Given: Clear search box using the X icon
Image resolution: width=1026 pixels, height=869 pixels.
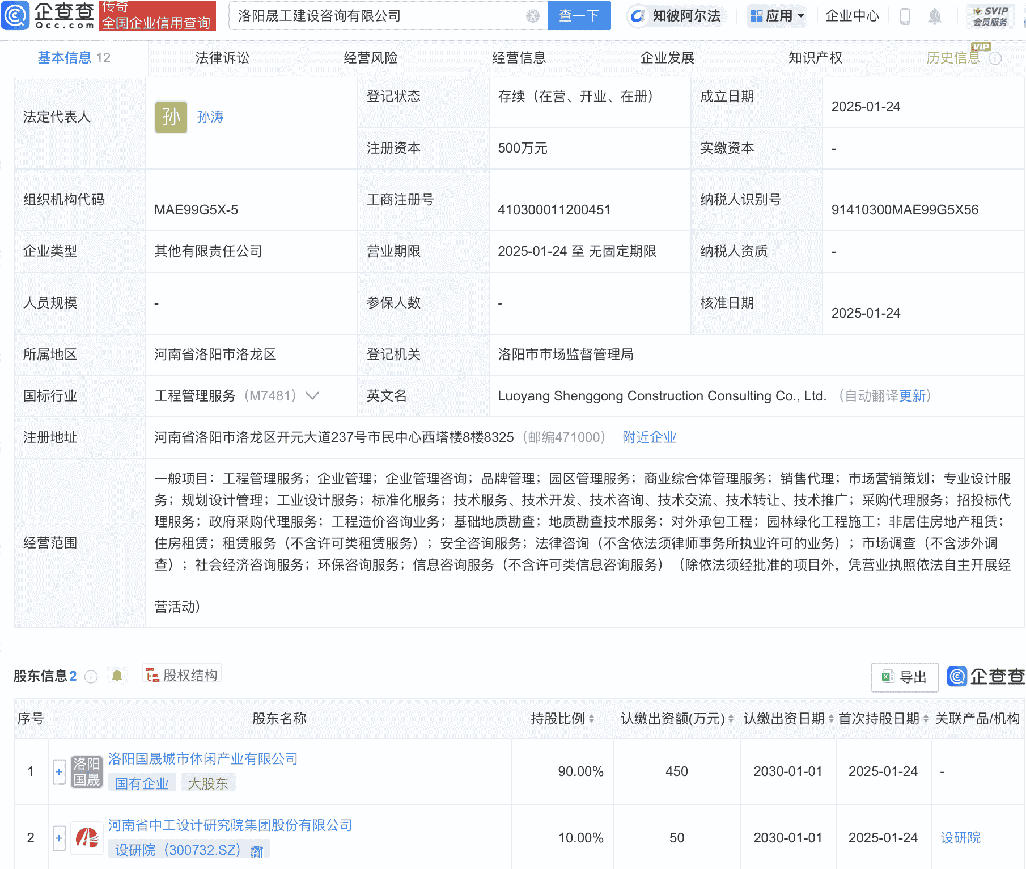Looking at the screenshot, I should (x=531, y=16).
